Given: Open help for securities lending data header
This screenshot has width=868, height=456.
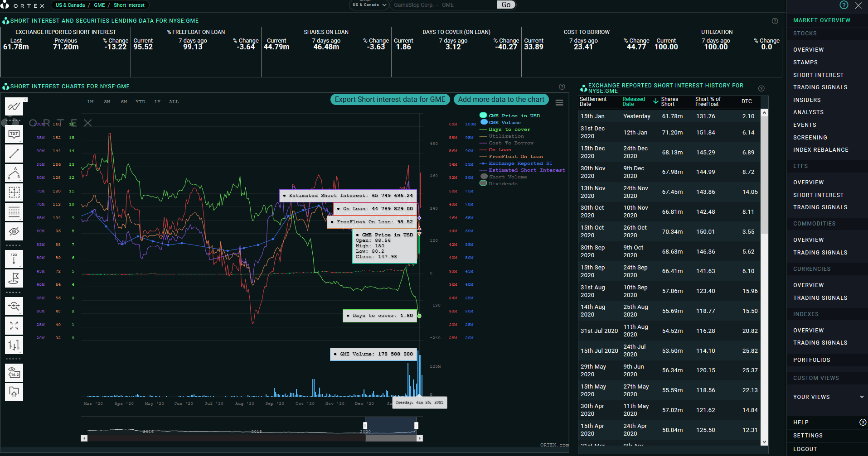Looking at the screenshot, I should [775, 21].
